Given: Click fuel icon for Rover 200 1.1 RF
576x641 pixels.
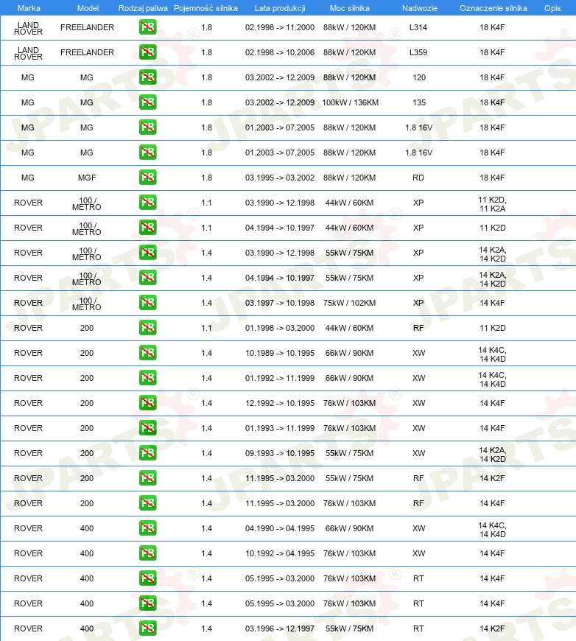Looking at the screenshot, I should [147, 327].
